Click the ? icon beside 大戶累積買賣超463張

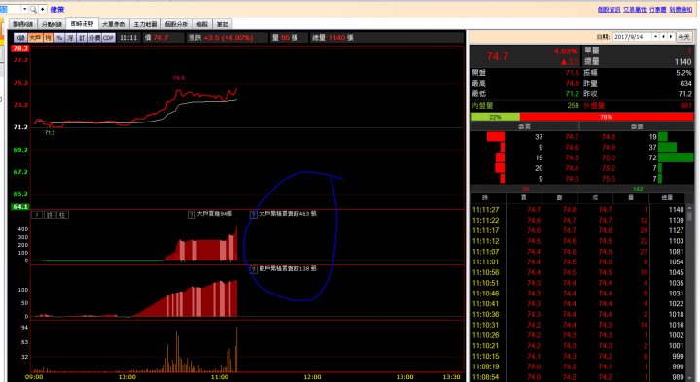[x=253, y=215]
